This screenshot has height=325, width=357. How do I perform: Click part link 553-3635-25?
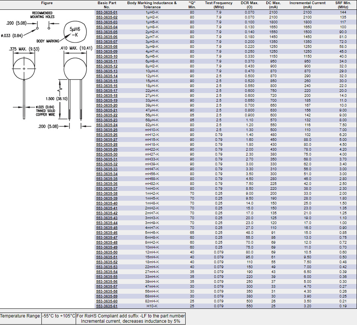[107, 130]
